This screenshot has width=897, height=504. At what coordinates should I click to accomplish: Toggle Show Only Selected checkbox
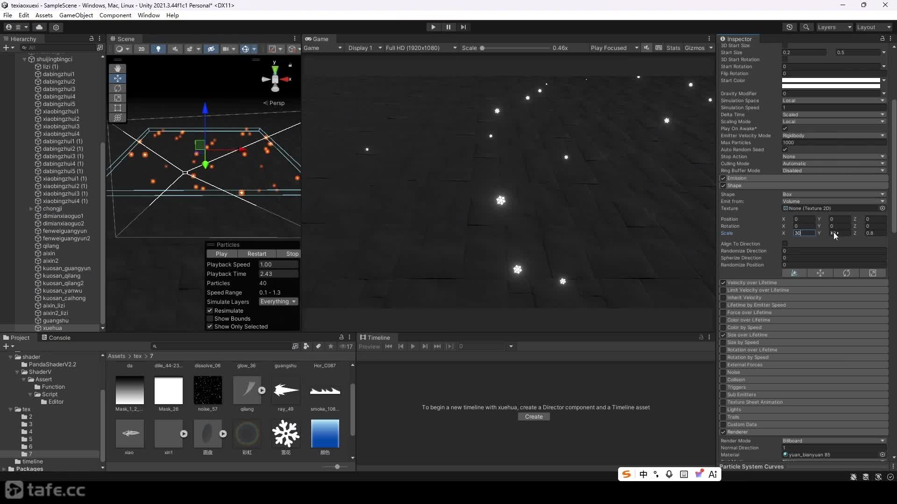pyautogui.click(x=210, y=327)
